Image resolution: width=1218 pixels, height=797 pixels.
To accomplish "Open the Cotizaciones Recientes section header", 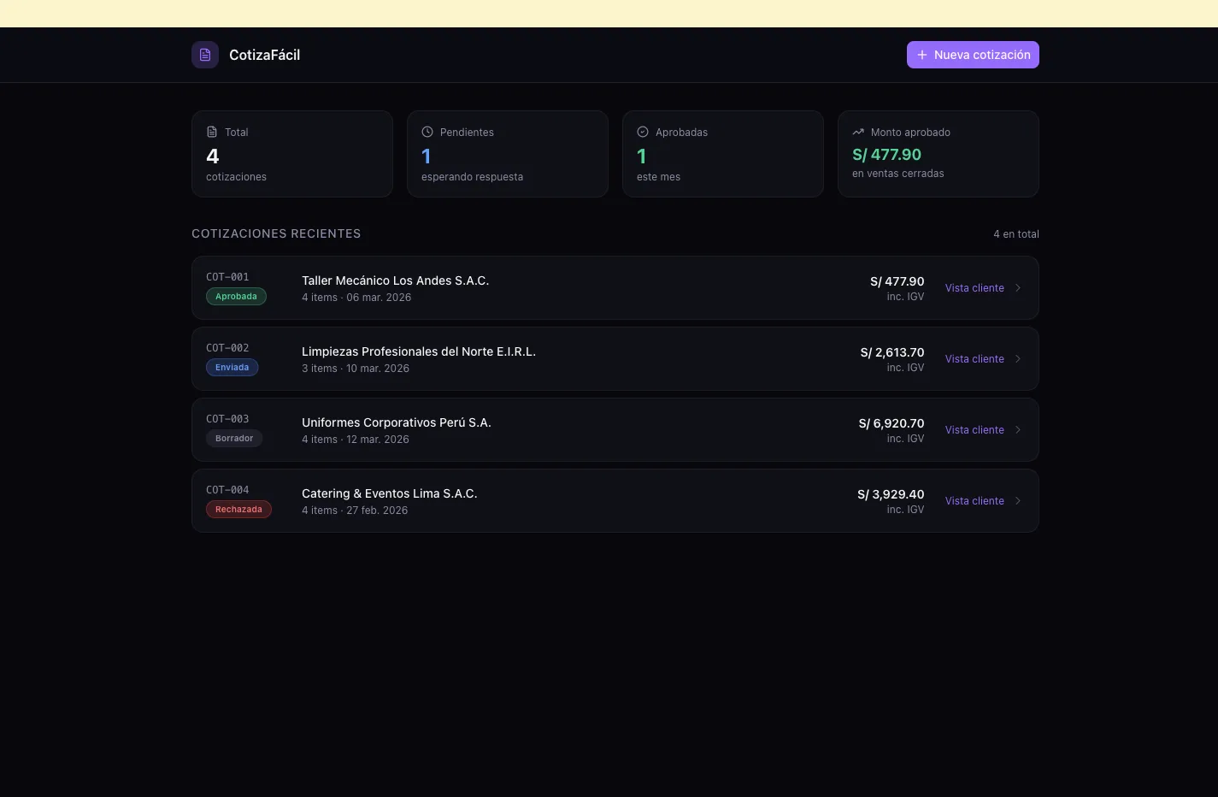I will click(276, 233).
